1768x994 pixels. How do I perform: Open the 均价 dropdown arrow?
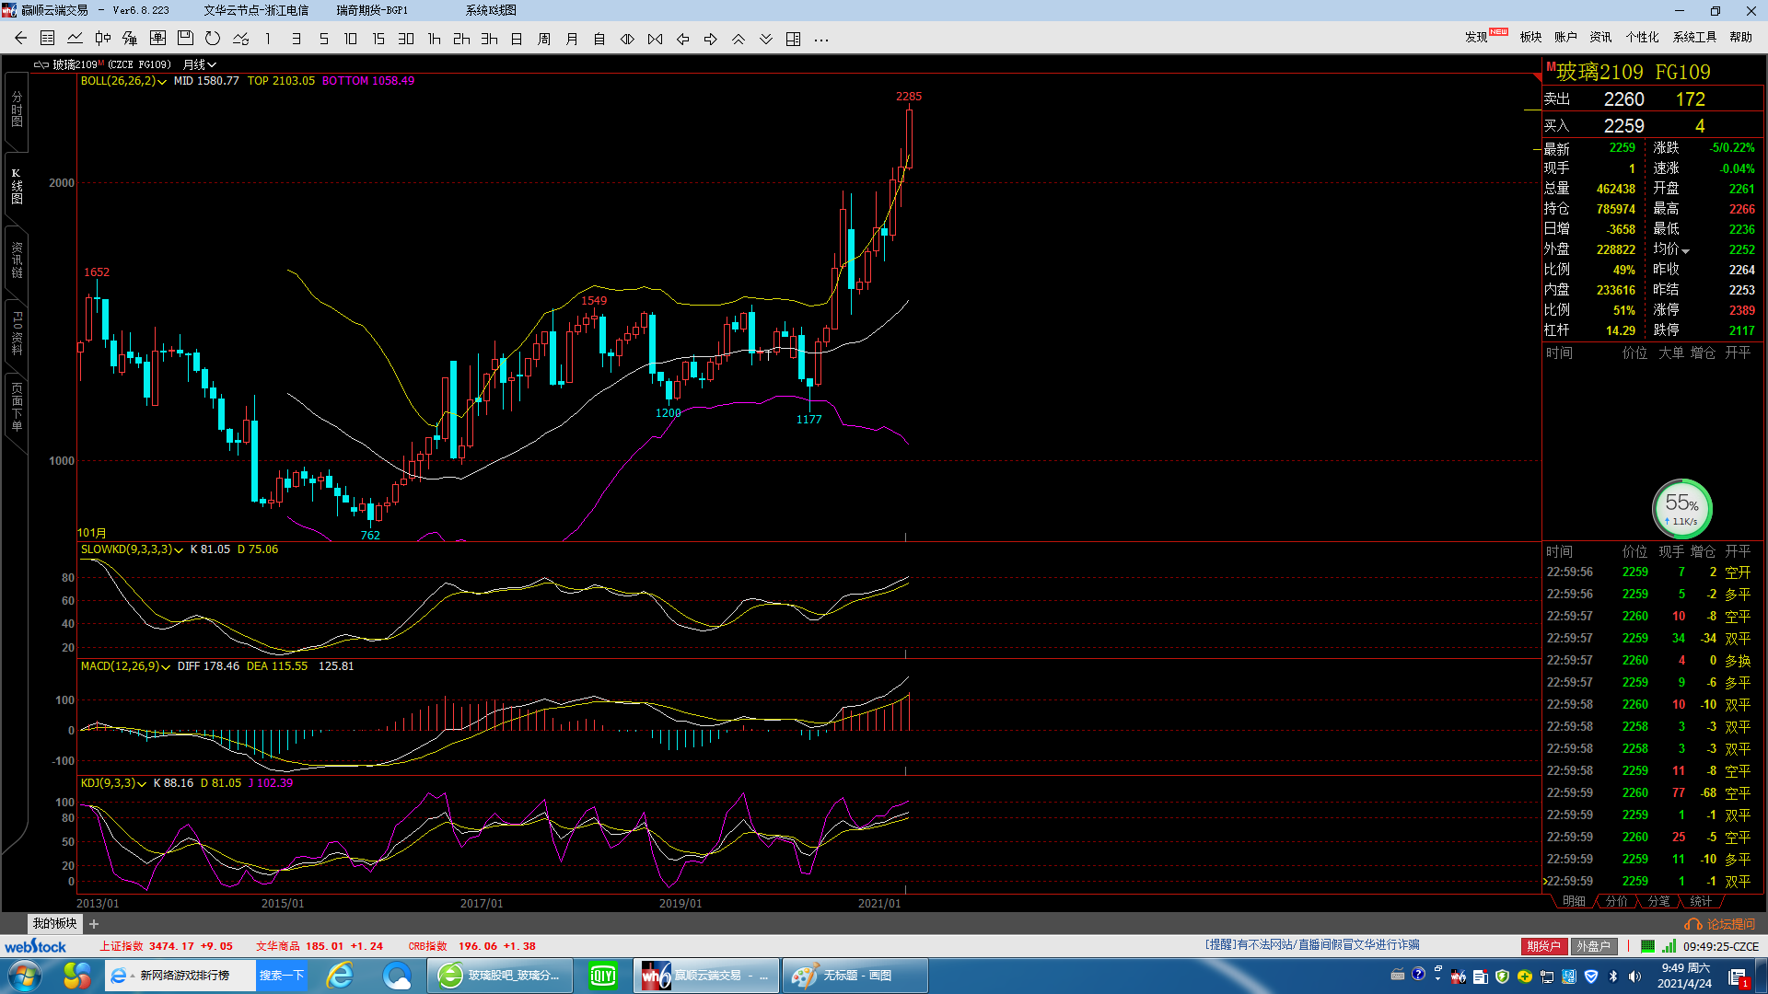(1686, 251)
